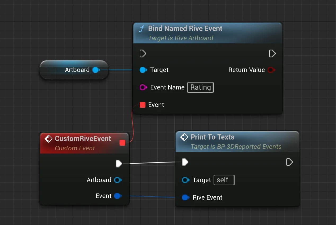The height and width of the screenshot is (225, 336).
Task: Click the Print To Texts output execution pin
Action: click(x=289, y=162)
